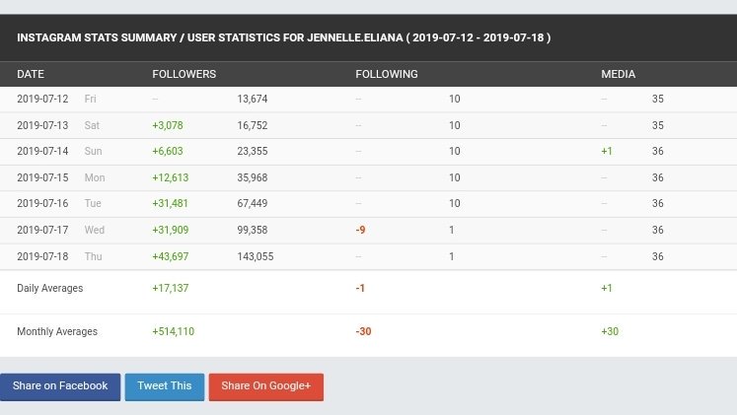Screen dimensions: 737x415
Task: Click the +1 media change on 2019-07-14
Action: [607, 151]
